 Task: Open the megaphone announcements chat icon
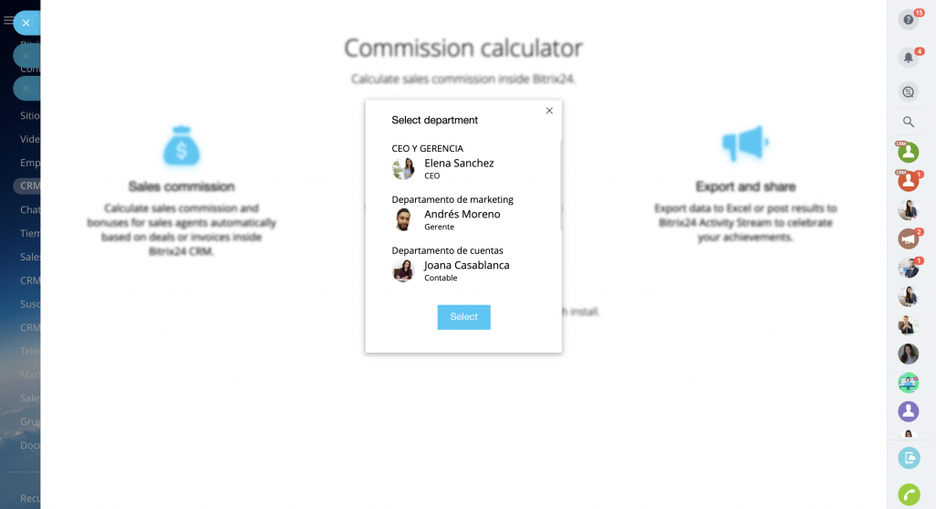coord(908,239)
